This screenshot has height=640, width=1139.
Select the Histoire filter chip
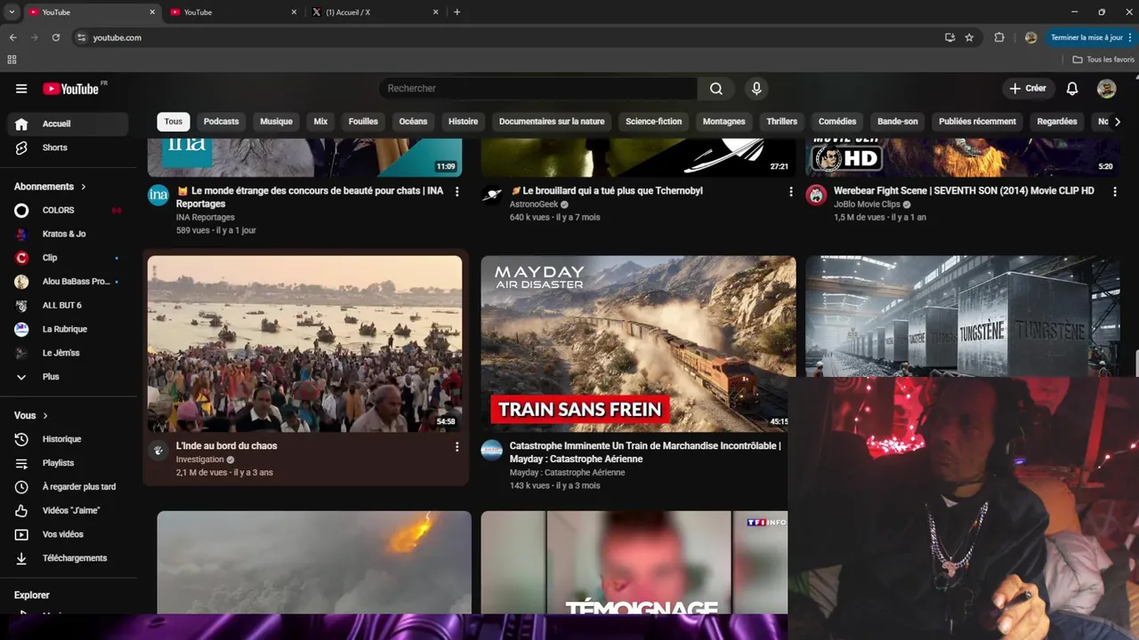click(463, 122)
